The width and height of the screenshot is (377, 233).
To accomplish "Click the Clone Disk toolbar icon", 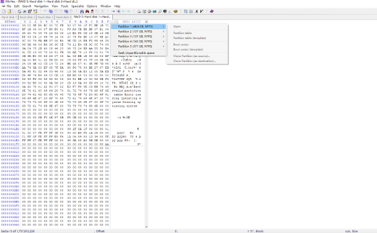I will coord(144,11).
